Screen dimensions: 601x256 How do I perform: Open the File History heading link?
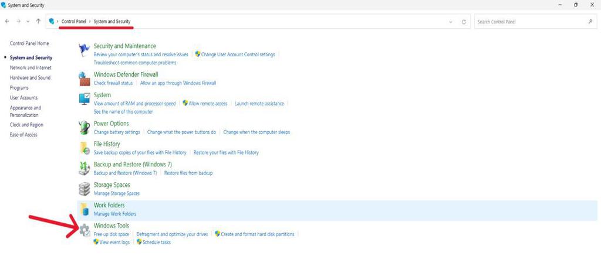point(107,144)
